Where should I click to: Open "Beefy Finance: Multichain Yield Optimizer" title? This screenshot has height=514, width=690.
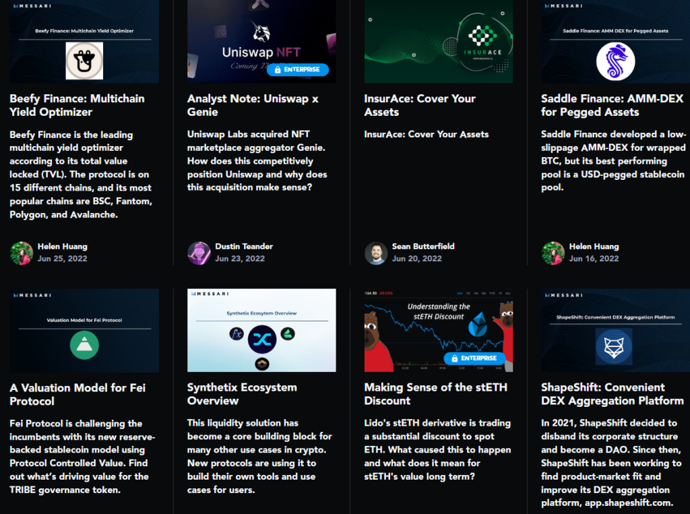(77, 105)
